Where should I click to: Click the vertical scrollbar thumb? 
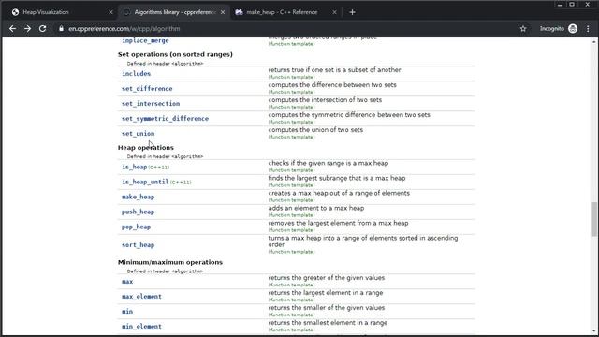click(593, 219)
